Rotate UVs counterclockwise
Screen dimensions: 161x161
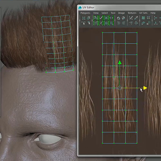[118, 23]
